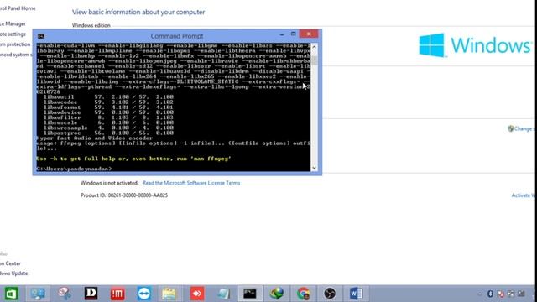Open Command Prompt window system menu icon

coord(41,36)
